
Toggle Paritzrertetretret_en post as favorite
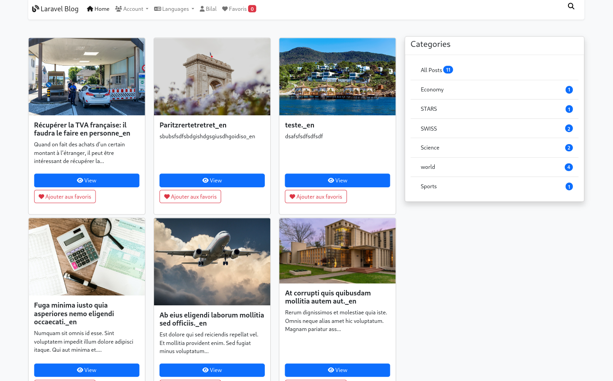point(190,196)
